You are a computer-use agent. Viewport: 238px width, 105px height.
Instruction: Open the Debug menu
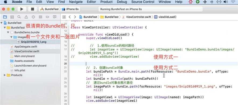pyautogui.click(x=122, y=2)
